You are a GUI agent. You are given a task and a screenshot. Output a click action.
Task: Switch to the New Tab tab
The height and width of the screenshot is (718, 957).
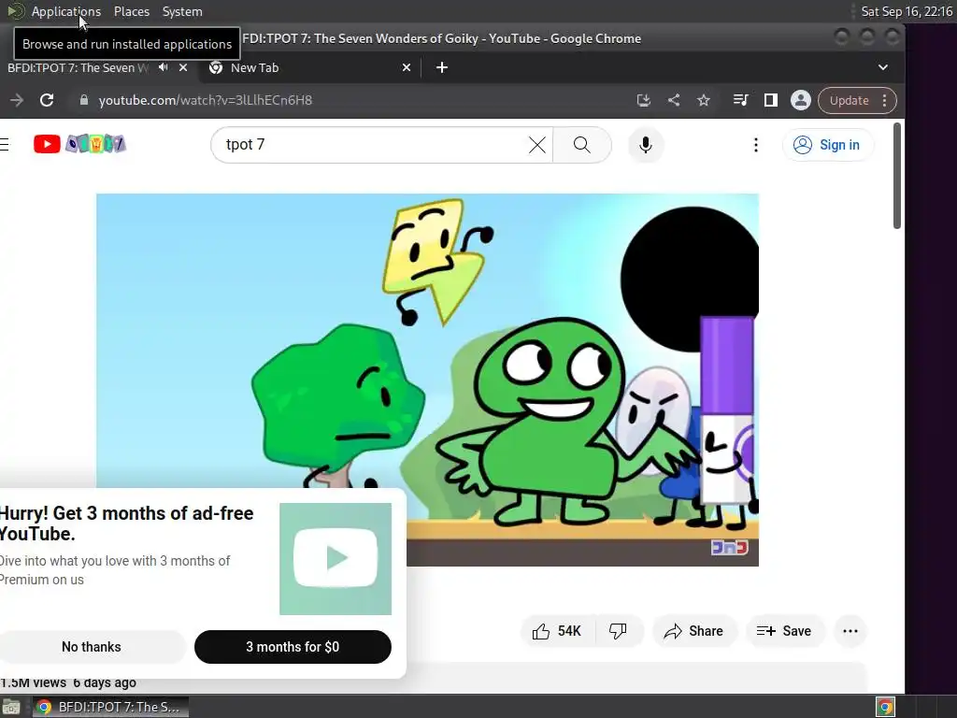(308, 67)
